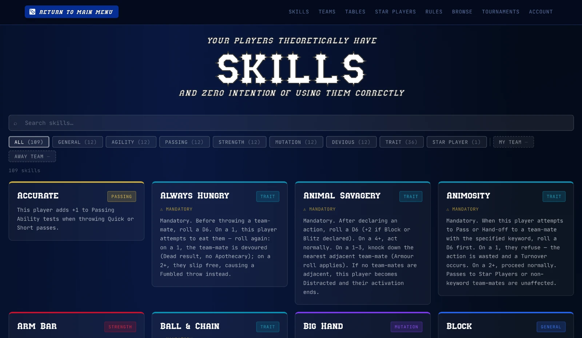Open the Browse nav link
This screenshot has height=338, width=582.
click(x=462, y=12)
